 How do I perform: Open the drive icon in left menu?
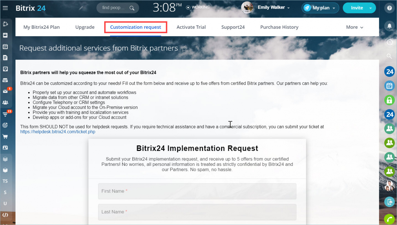point(5,80)
